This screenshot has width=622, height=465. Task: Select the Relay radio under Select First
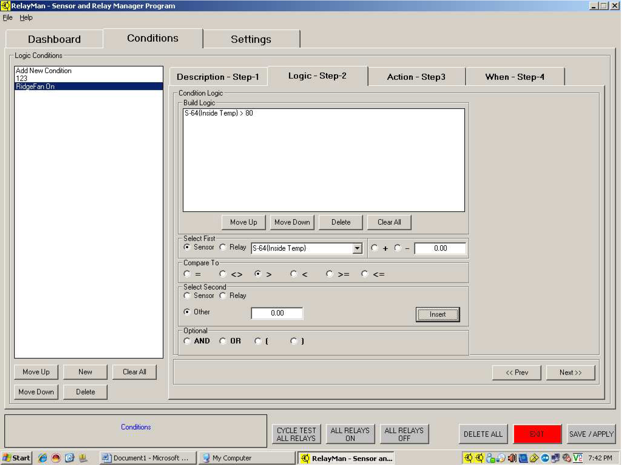click(x=223, y=247)
